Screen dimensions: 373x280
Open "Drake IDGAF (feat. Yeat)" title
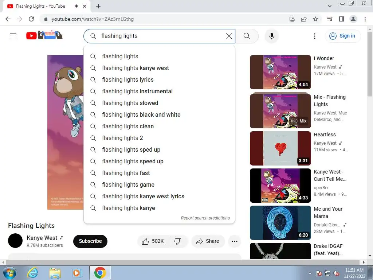coord(328,250)
